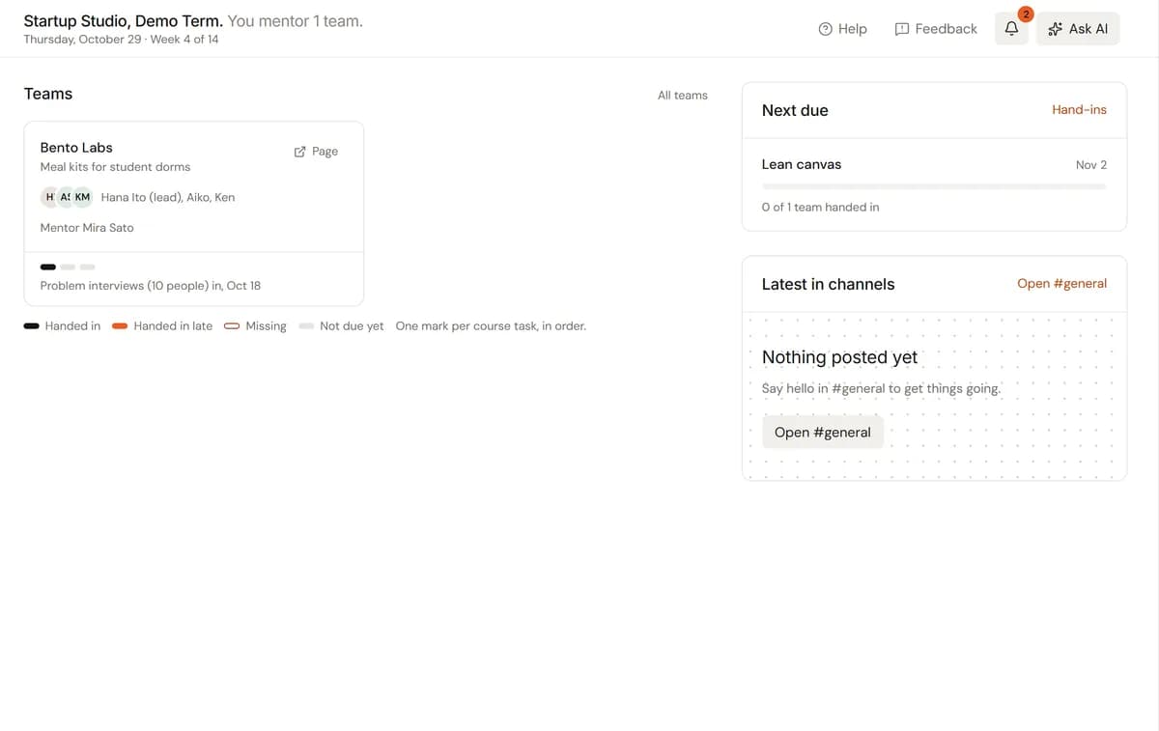1159x731 pixels.
Task: Click 'Nothing posted yet' heading
Action: click(x=839, y=357)
